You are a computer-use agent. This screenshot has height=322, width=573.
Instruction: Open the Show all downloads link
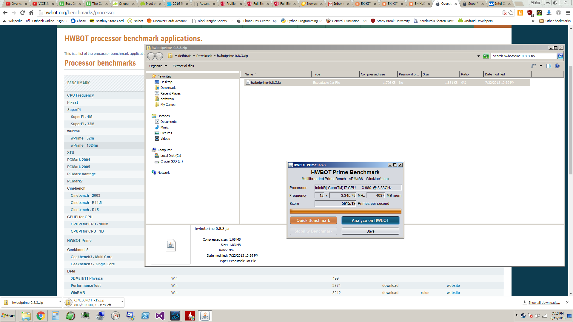pyautogui.click(x=544, y=303)
